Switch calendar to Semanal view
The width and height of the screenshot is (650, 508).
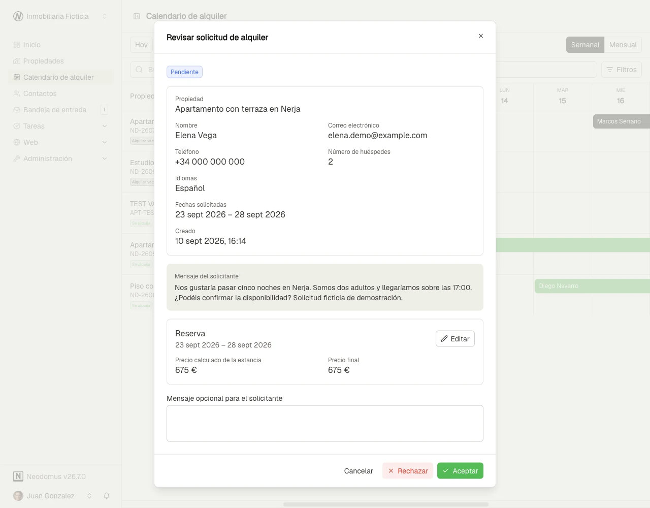point(585,45)
